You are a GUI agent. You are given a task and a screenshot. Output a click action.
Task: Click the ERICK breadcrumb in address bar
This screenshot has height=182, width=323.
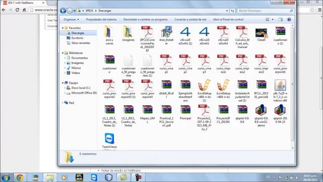(x=89, y=11)
